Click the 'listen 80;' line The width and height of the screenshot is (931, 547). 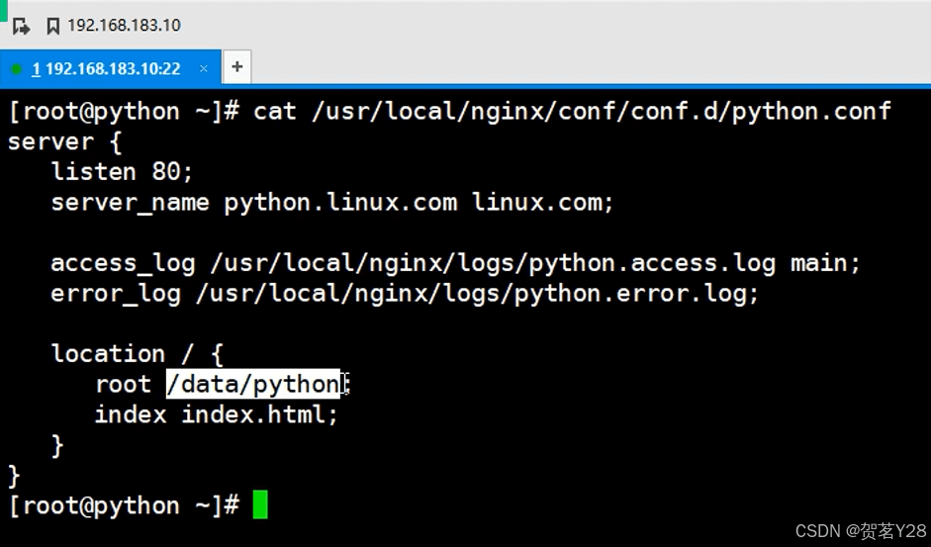coord(122,171)
